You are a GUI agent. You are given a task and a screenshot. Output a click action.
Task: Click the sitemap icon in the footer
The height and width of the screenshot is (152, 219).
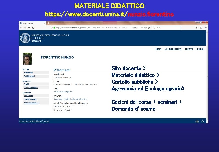point(197,121)
